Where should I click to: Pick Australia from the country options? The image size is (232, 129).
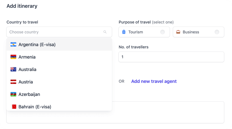(27, 69)
